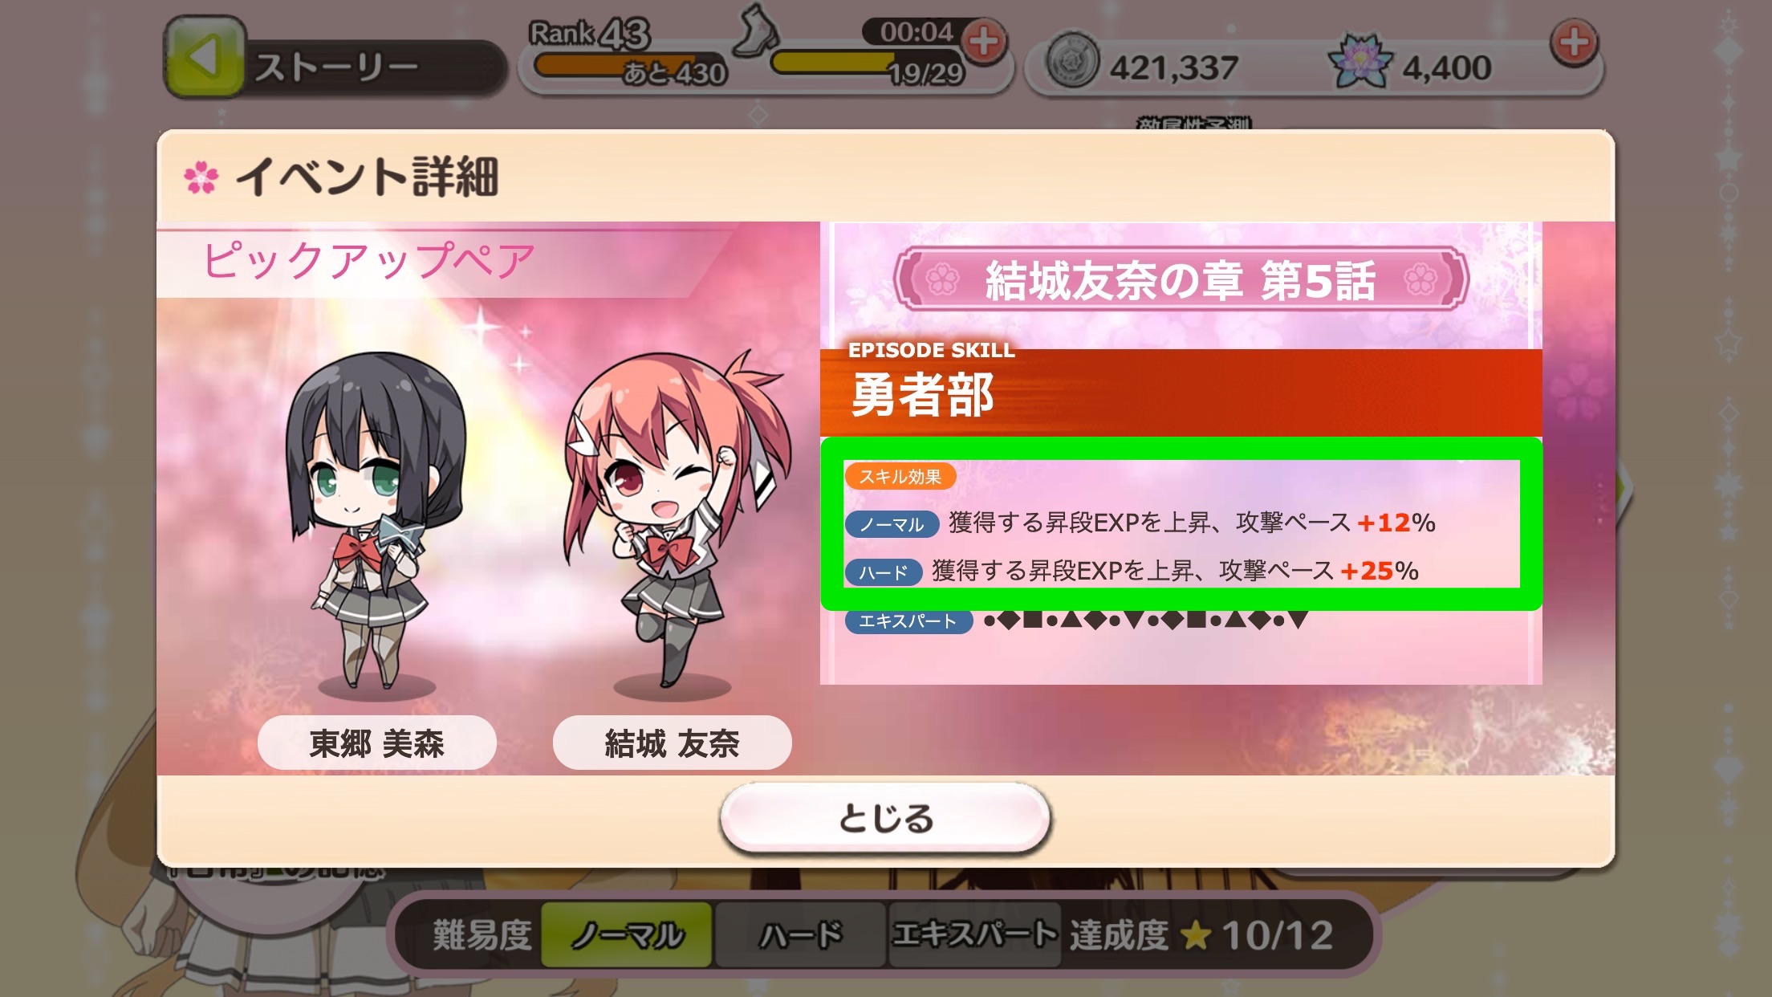Tap the red plus next to 4,400 gems
Image resolution: width=1772 pixels, height=997 pixels.
click(x=1574, y=43)
